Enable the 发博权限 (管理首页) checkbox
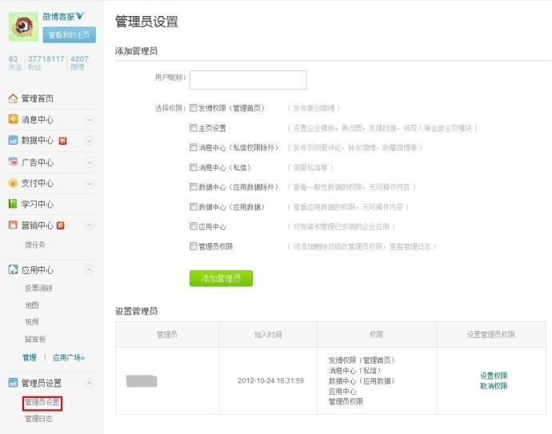This screenshot has height=434, width=552. pyautogui.click(x=194, y=108)
